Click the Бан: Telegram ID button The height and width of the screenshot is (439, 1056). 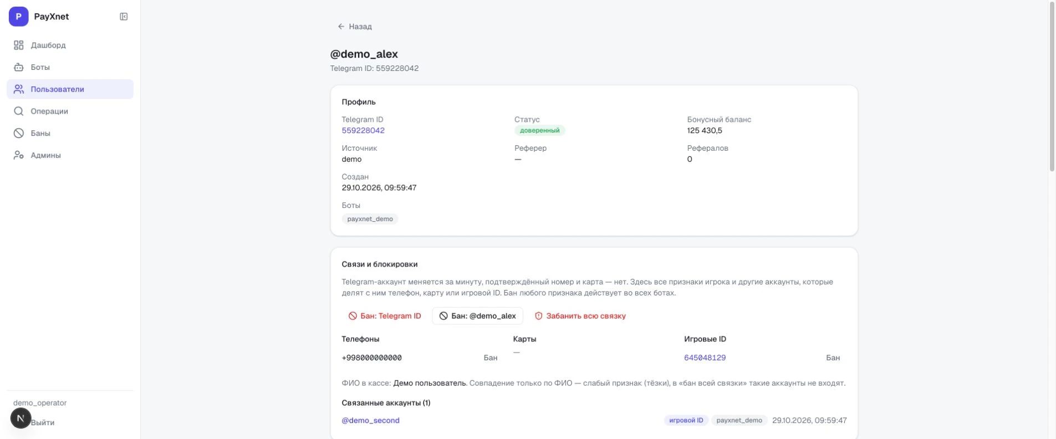click(x=385, y=316)
